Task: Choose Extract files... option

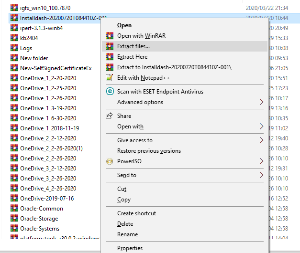Action: [x=133, y=46]
